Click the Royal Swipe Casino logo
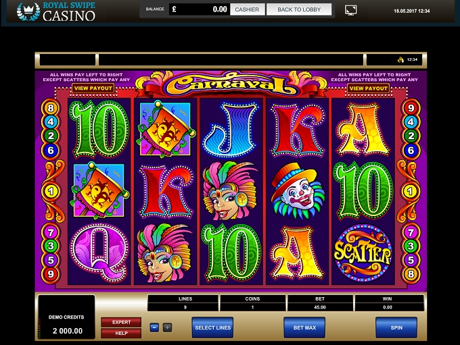 [55, 11]
